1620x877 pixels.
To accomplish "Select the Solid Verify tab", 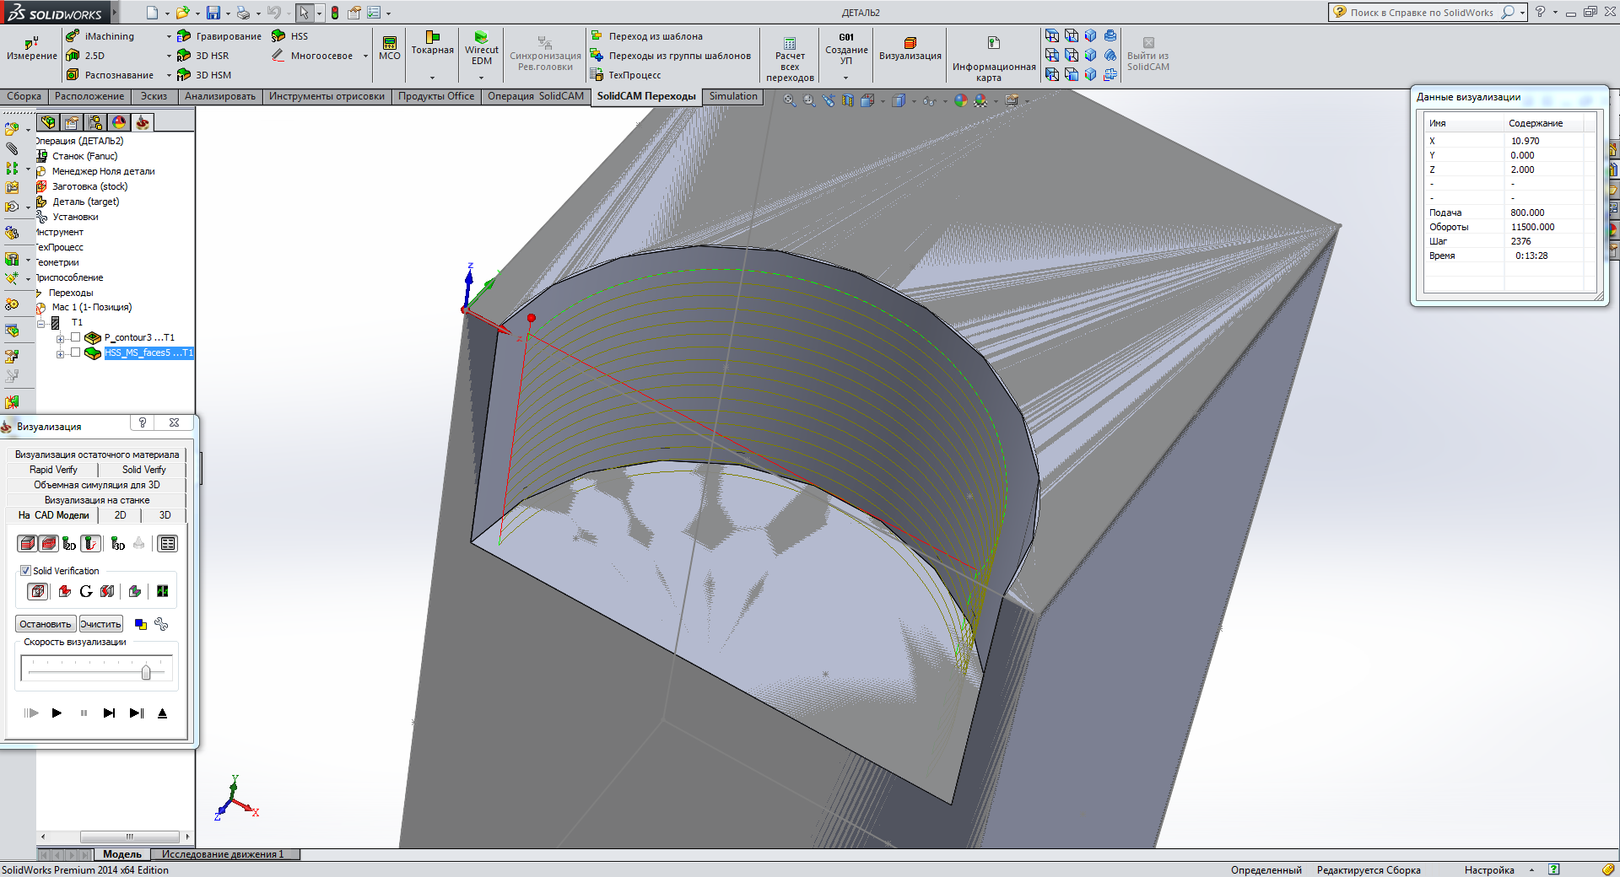I will pyautogui.click(x=143, y=470).
